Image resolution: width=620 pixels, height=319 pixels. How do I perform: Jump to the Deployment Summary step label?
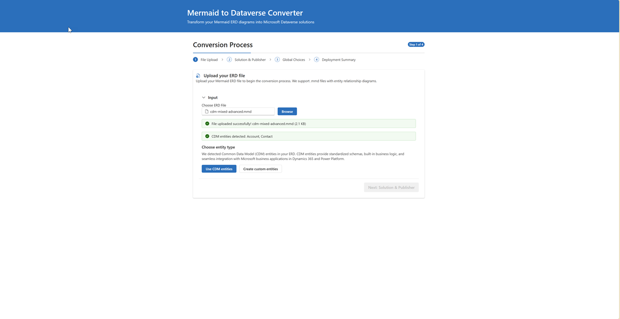(338, 60)
